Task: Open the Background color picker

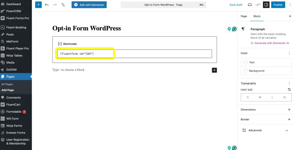Action: tap(266, 71)
